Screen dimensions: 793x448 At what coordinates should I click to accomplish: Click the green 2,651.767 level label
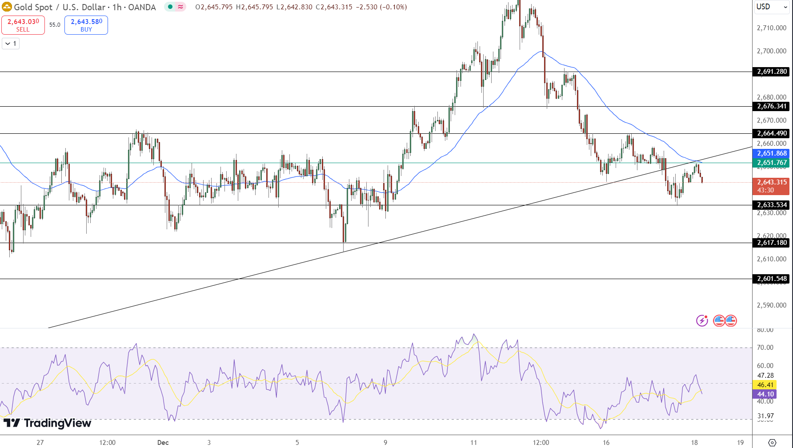pyautogui.click(x=771, y=163)
